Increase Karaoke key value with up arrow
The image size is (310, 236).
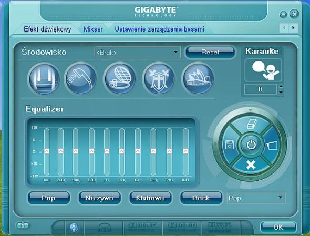281,87
